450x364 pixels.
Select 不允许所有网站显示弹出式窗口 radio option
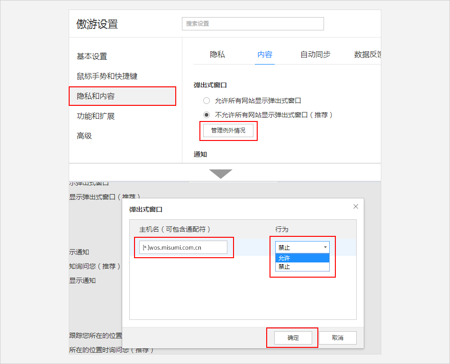pos(207,115)
